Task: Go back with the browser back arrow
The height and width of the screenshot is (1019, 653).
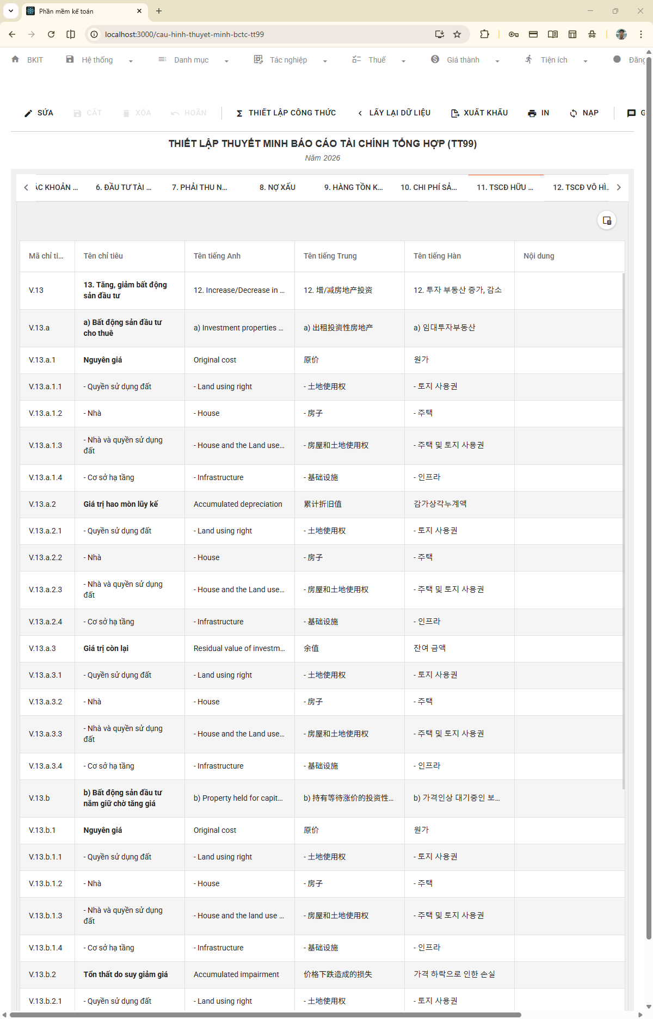Action: click(12, 34)
